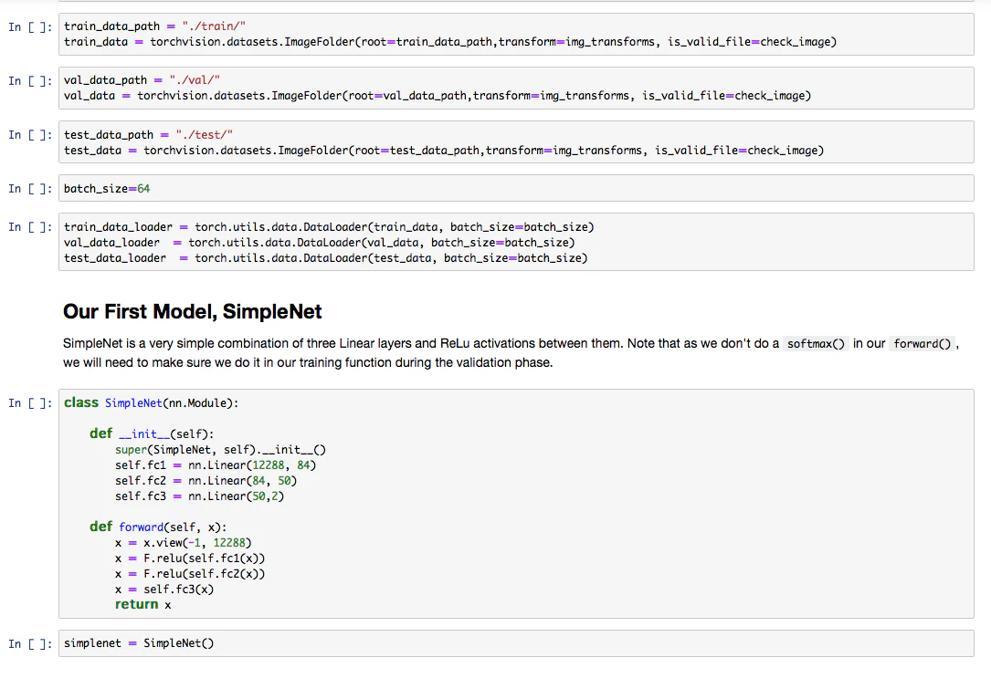Click the In [ ] prompt beside simplenet cell
This screenshot has width=991, height=689.
click(30, 643)
